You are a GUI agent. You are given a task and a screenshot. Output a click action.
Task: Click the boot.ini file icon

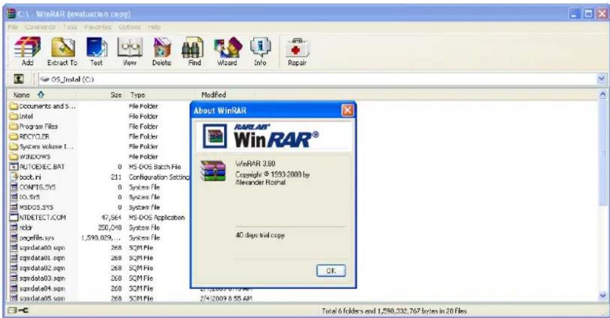click(x=14, y=177)
